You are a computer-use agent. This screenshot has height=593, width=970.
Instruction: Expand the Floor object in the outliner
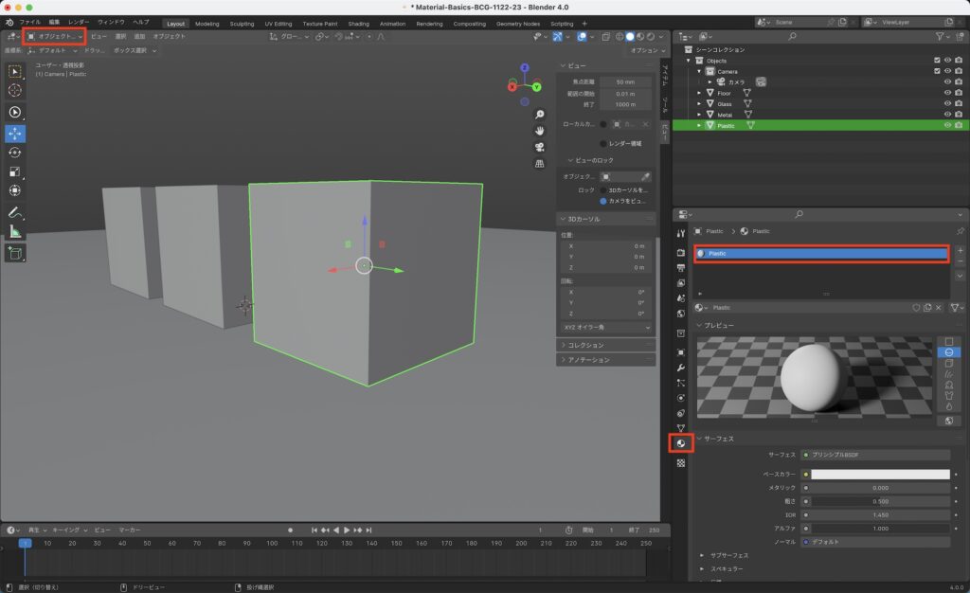pyautogui.click(x=699, y=93)
